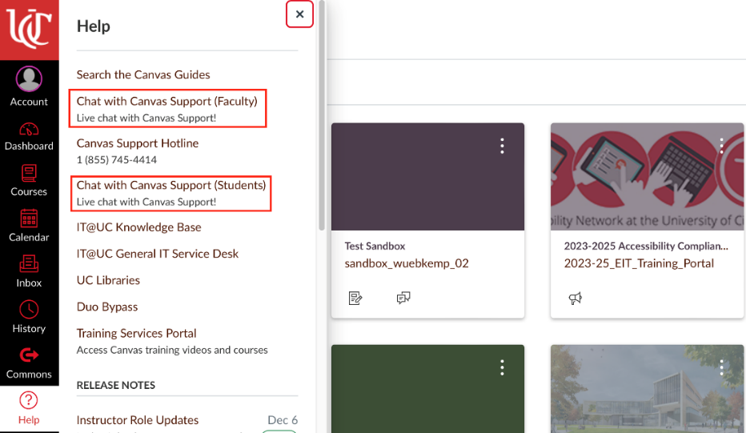The width and height of the screenshot is (746, 433).
Task: Click the University of Cincinnati logo
Action: [29, 30]
